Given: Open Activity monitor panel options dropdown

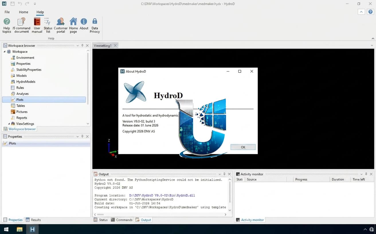Looking at the screenshot, I should pyautogui.click(x=361, y=174).
